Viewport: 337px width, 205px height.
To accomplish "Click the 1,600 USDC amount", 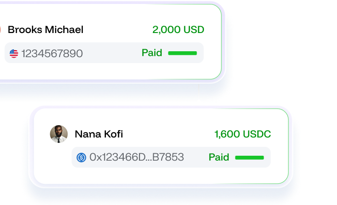I will [242, 134].
